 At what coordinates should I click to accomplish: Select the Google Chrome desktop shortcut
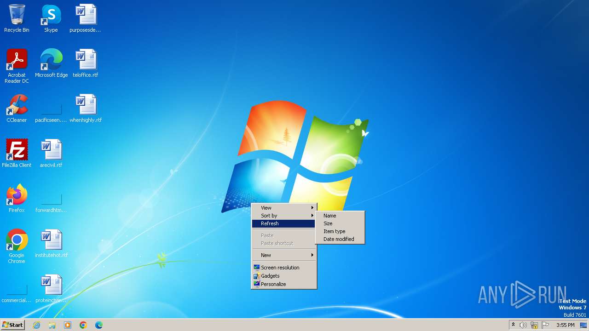coord(17,246)
